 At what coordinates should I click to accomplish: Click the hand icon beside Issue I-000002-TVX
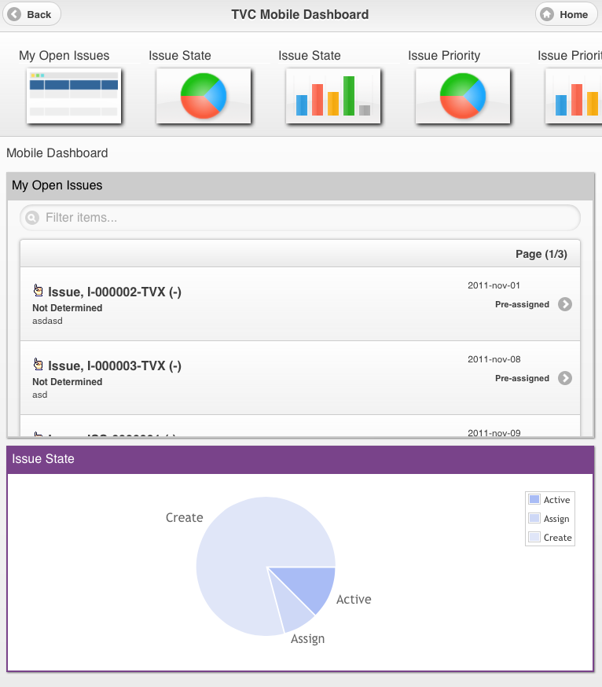click(38, 291)
